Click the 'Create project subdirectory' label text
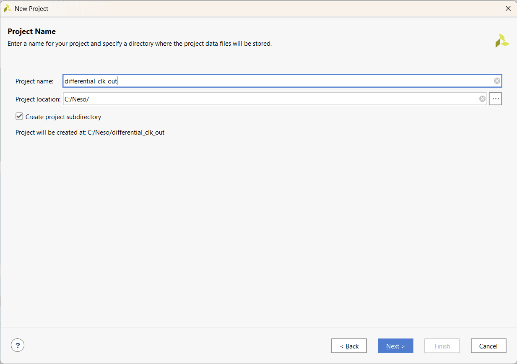This screenshot has height=364, width=517. tap(63, 117)
